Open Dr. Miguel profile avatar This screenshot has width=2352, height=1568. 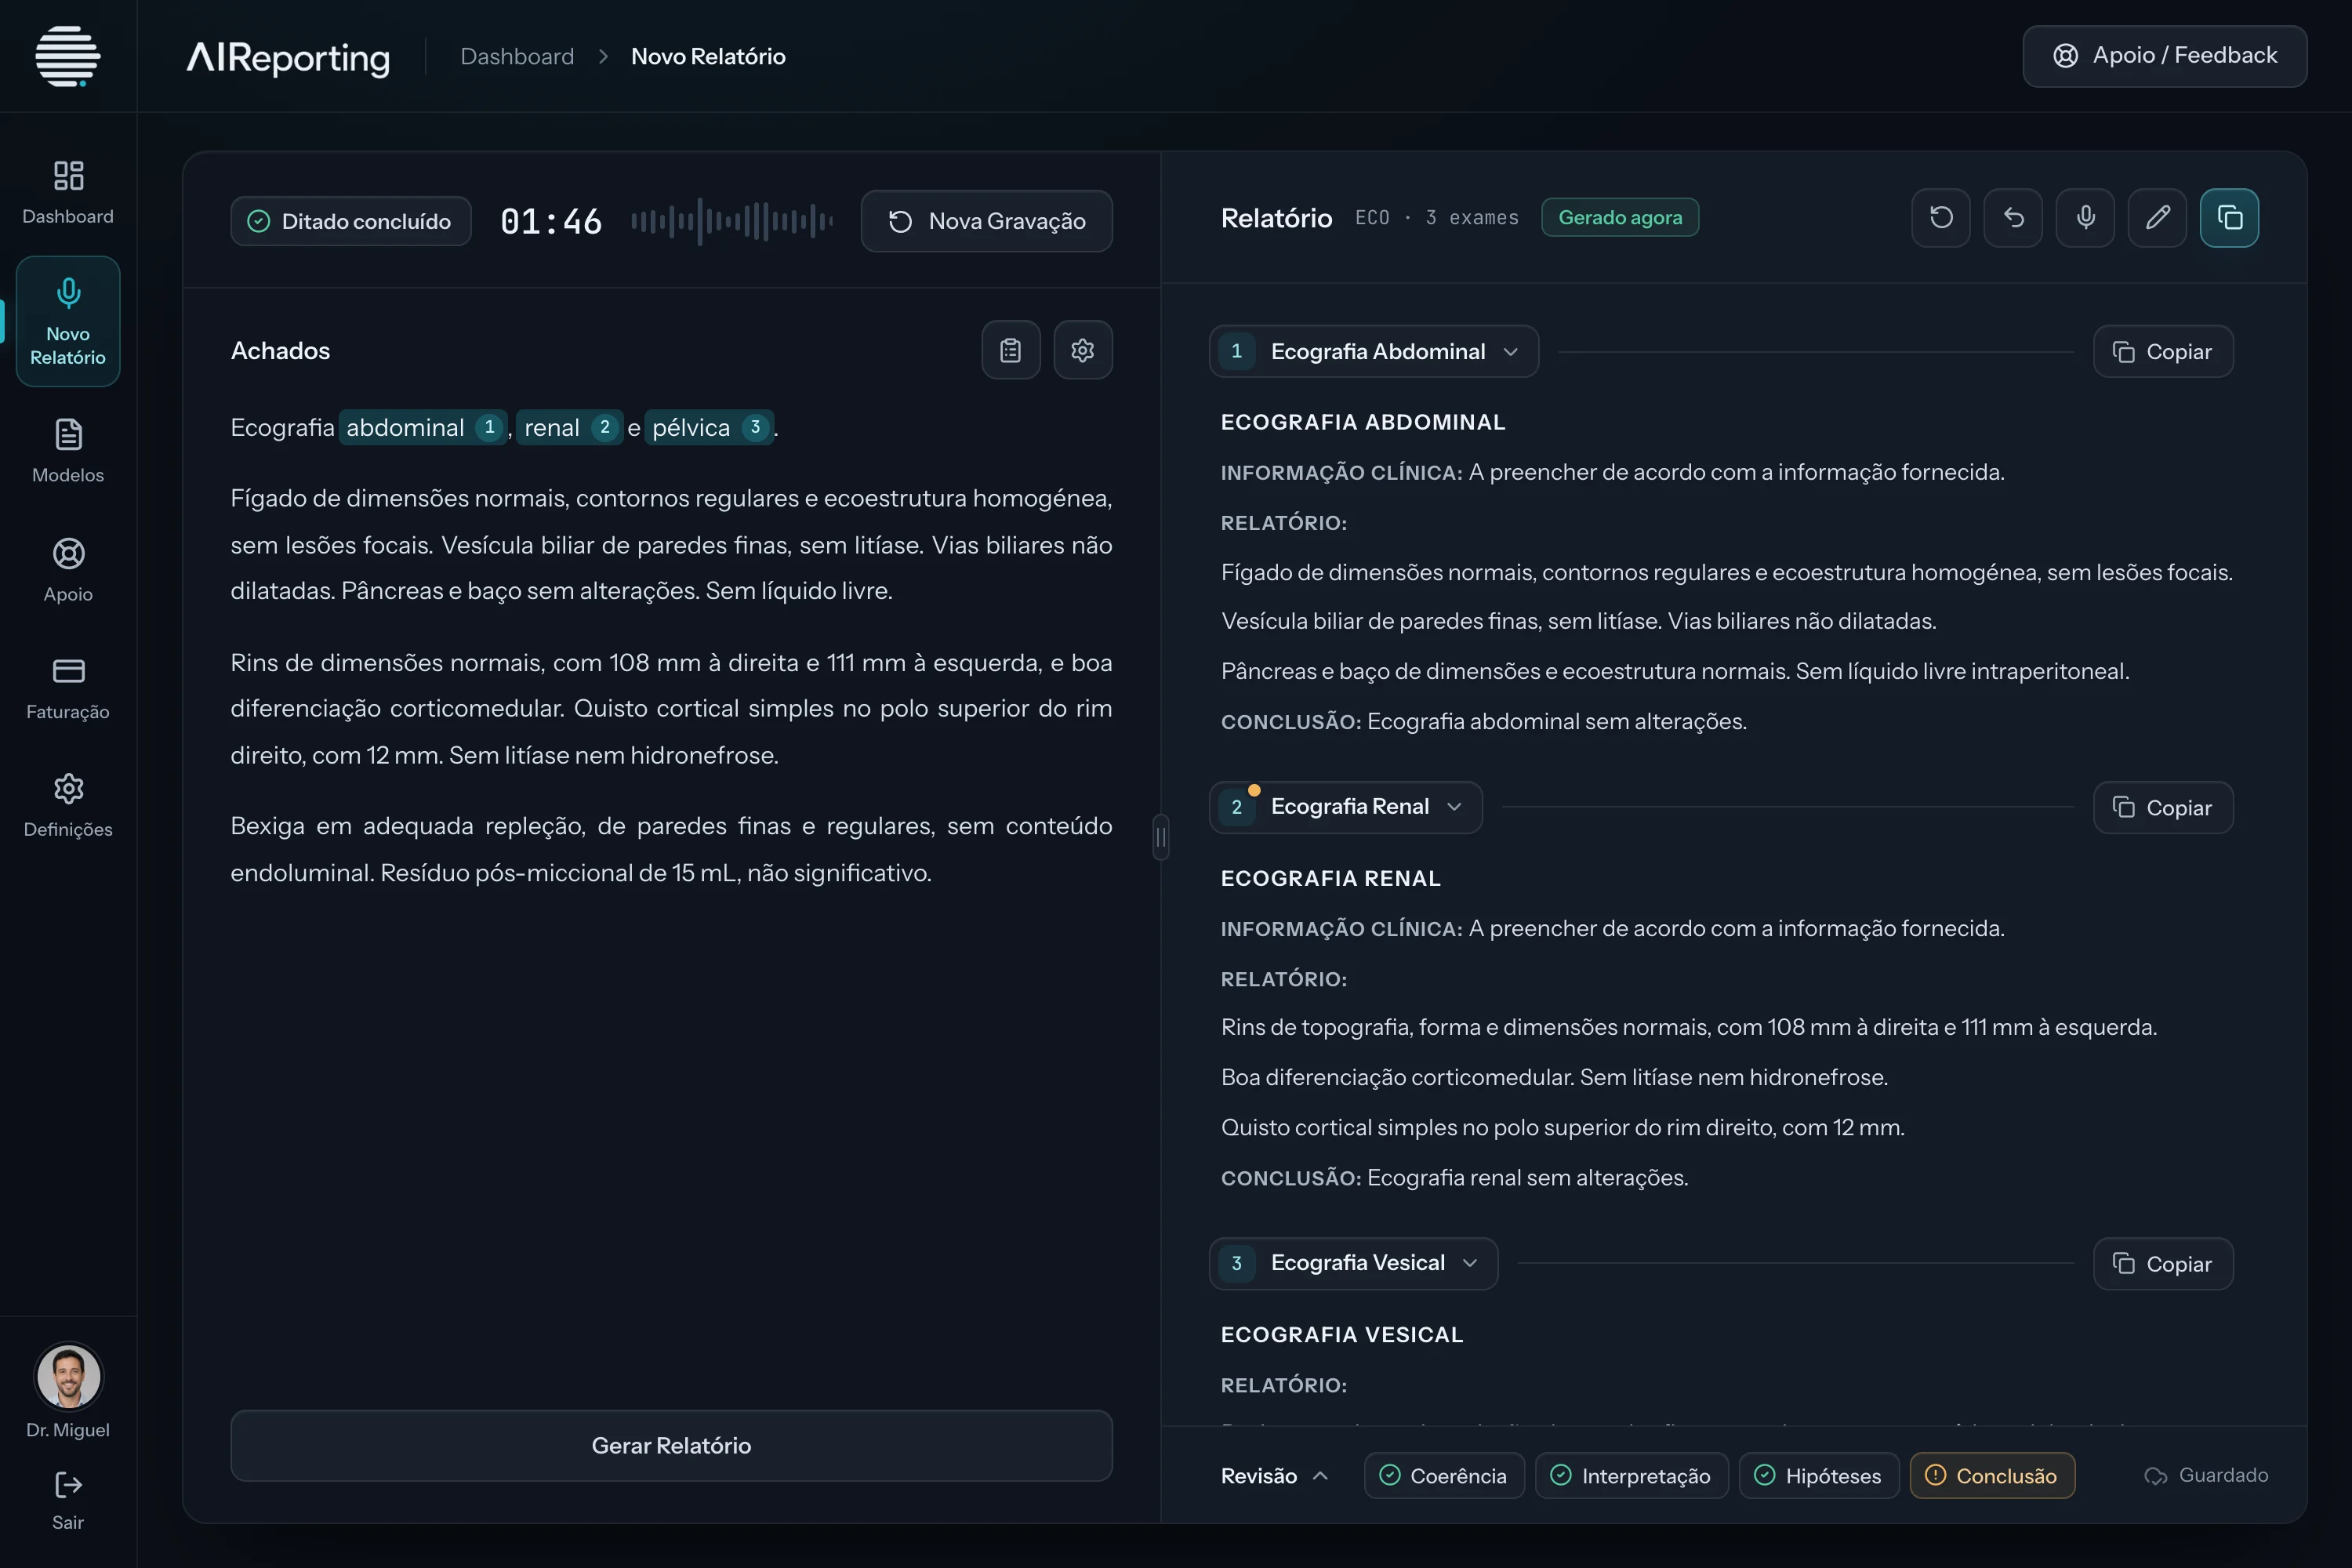click(68, 1376)
